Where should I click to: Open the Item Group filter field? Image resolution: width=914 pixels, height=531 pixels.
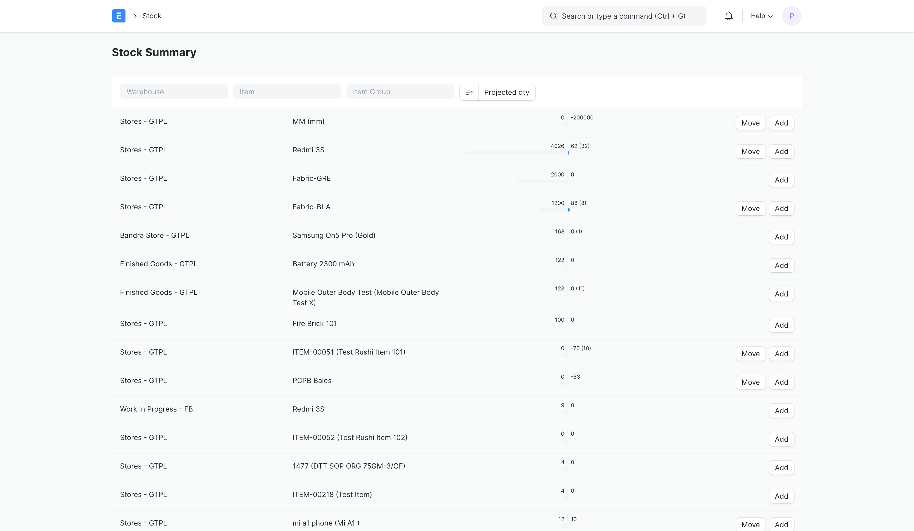click(400, 92)
